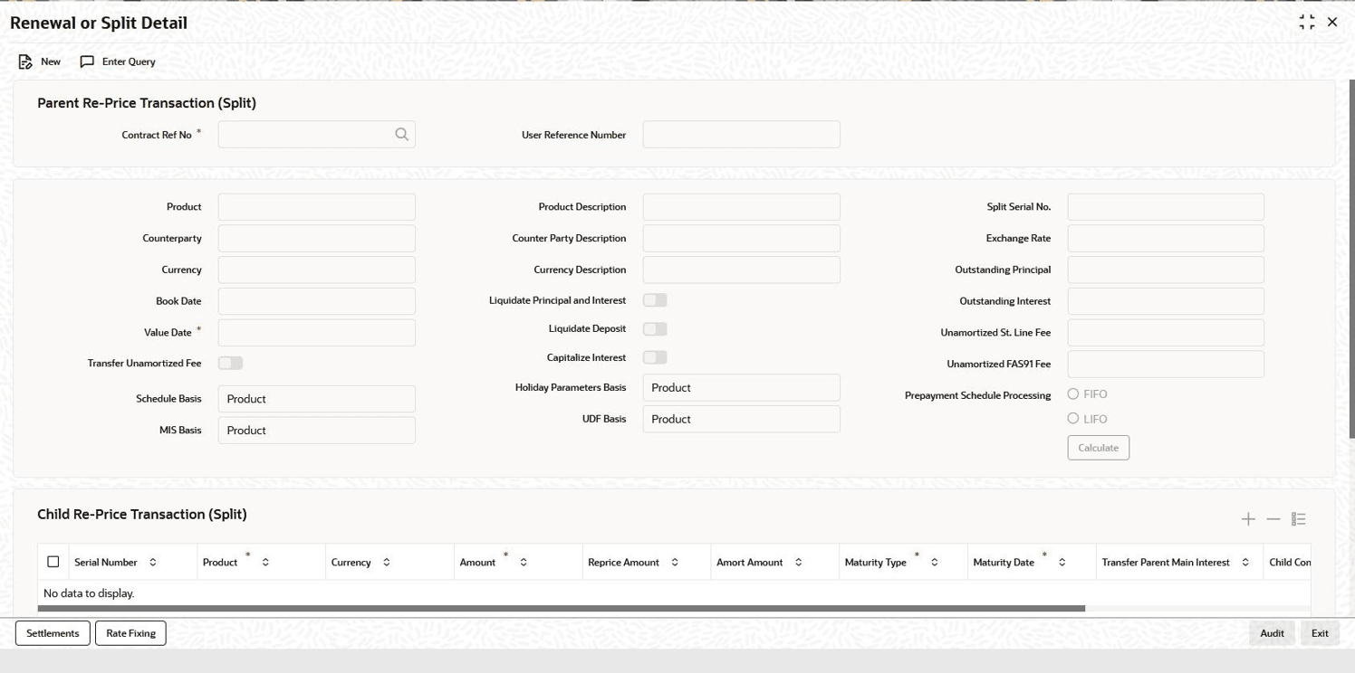The width and height of the screenshot is (1355, 673).
Task: Sort the Product column
Action: [x=265, y=563]
